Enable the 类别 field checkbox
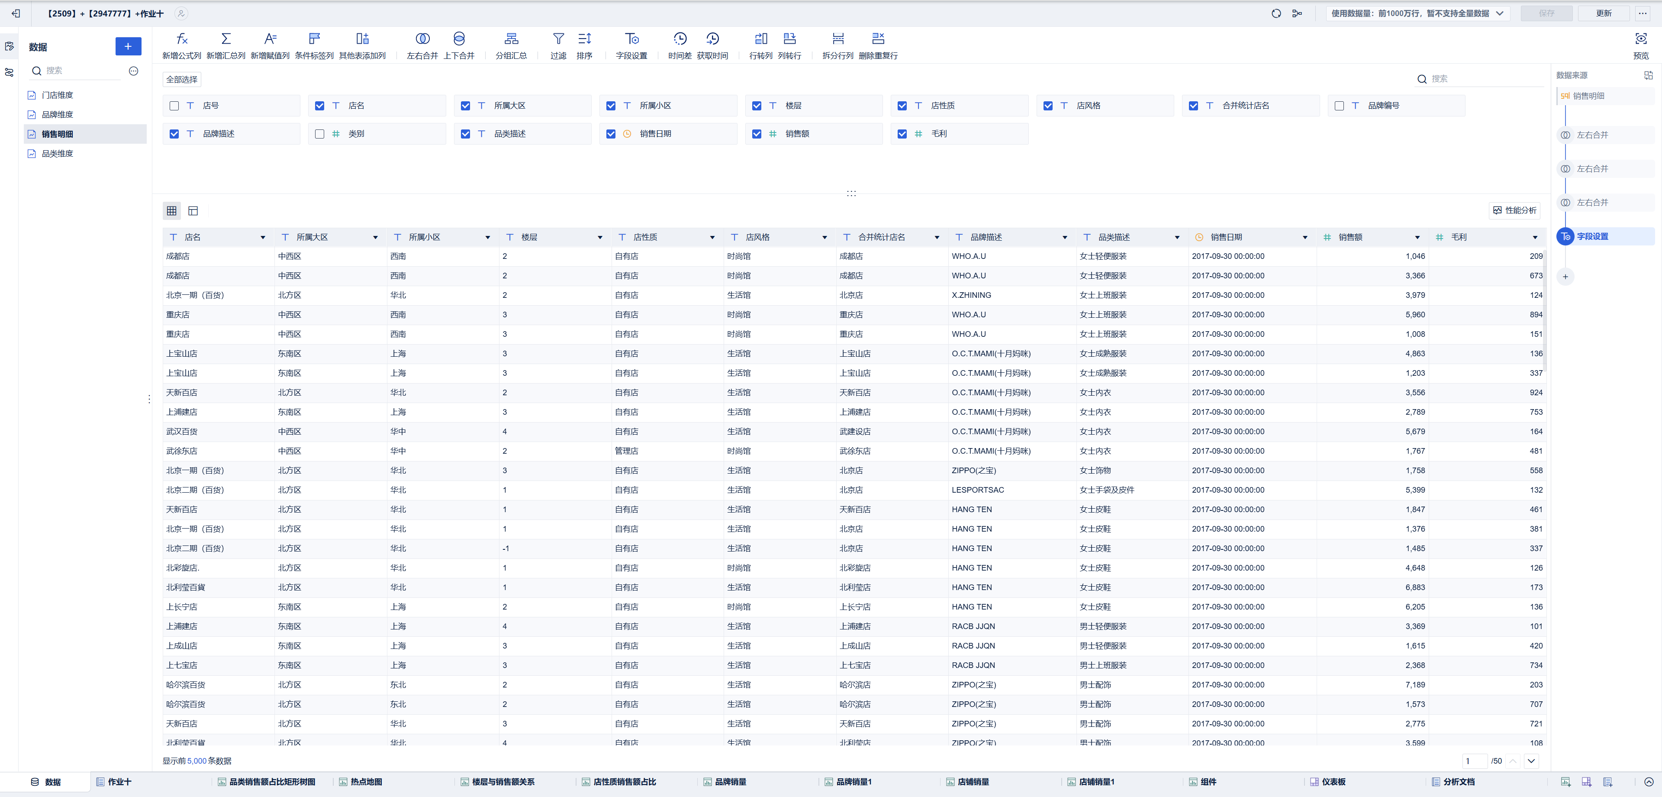The height and width of the screenshot is (797, 1662). click(319, 134)
